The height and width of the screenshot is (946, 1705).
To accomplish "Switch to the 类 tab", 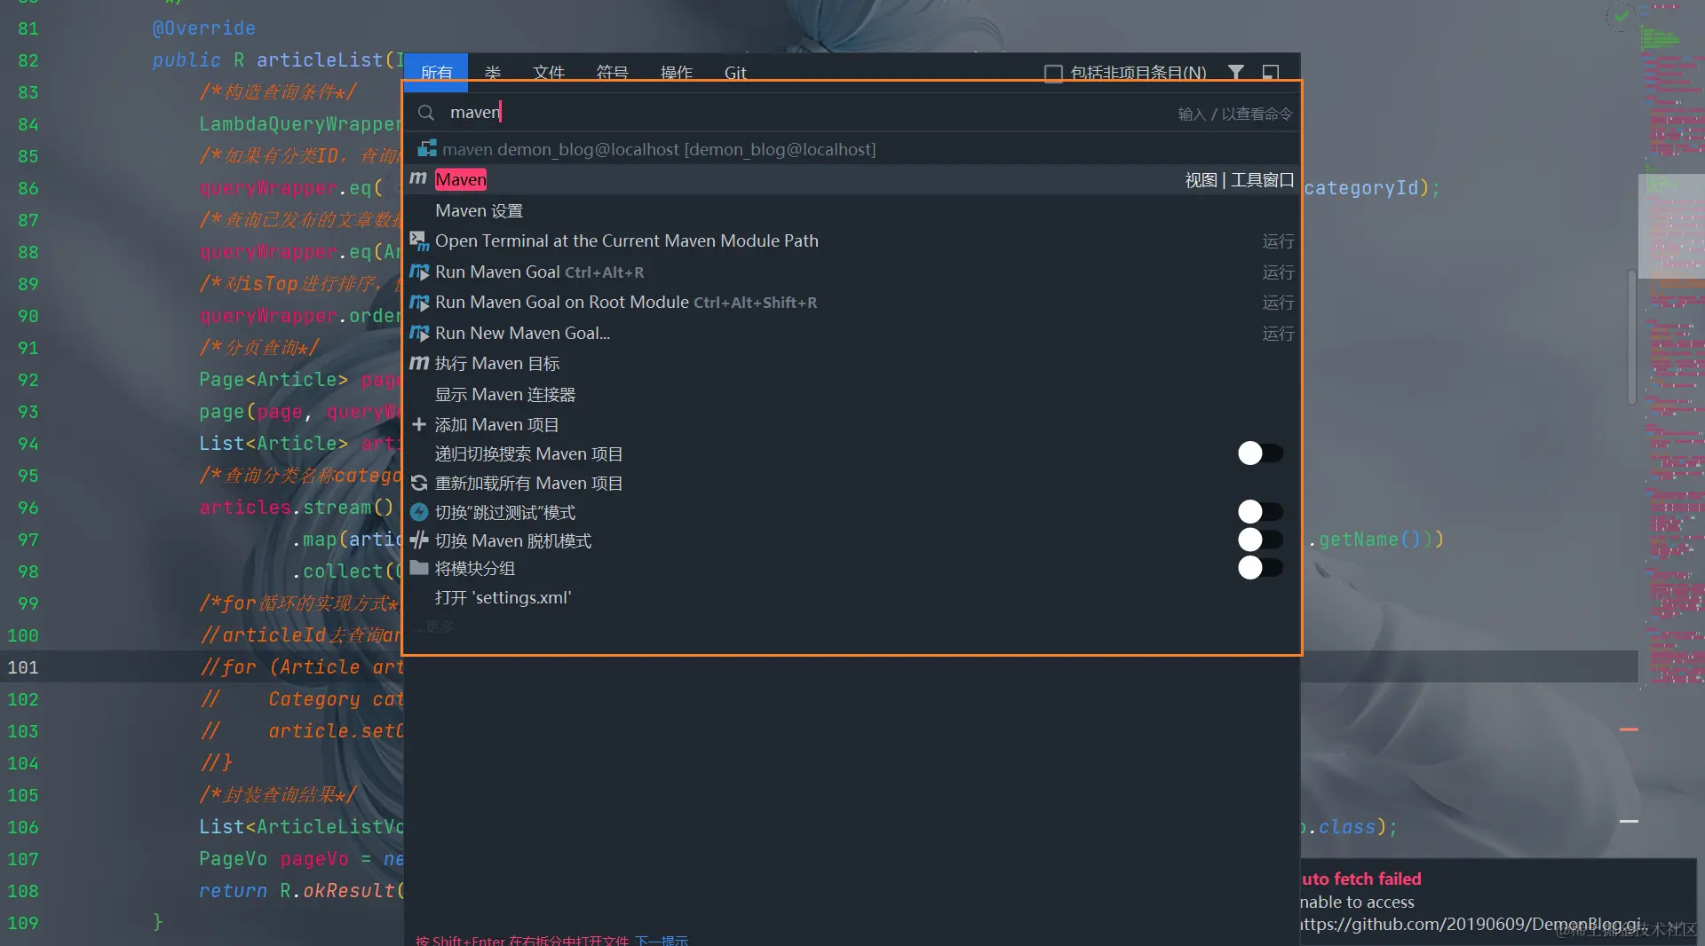I will click(x=493, y=72).
